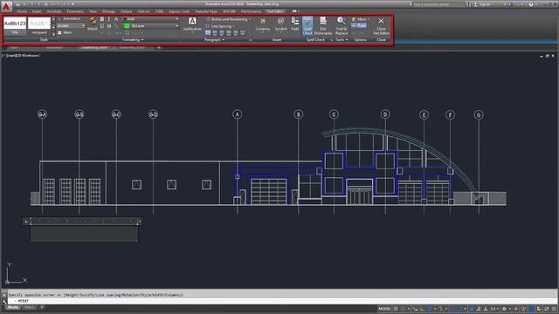
Task: Open the Help question mark icon
Action: click(531, 4)
